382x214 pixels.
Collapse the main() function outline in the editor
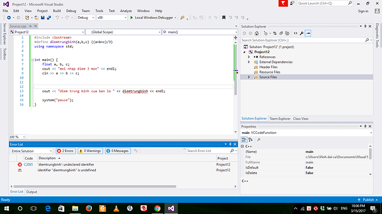point(33,60)
